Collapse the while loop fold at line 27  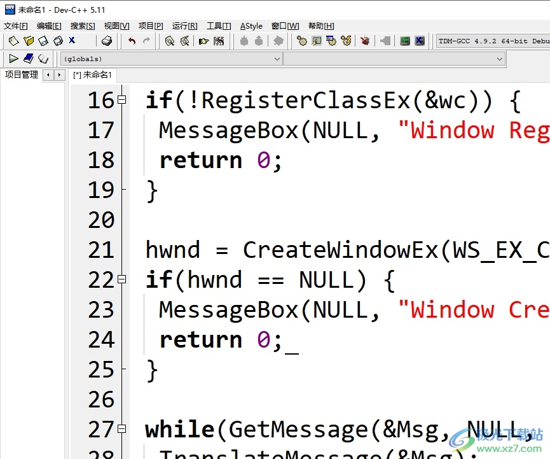coord(121,429)
